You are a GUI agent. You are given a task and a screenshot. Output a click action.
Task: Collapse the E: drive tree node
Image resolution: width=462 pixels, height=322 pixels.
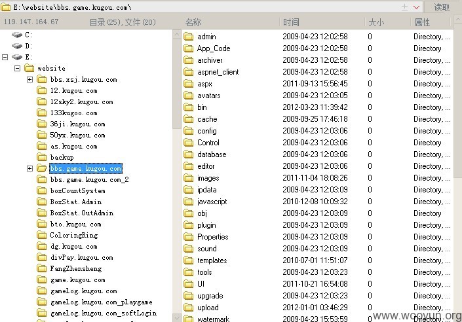point(5,57)
